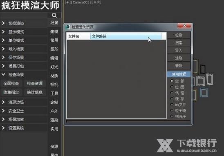Switch to the 定制 tab

54,103
